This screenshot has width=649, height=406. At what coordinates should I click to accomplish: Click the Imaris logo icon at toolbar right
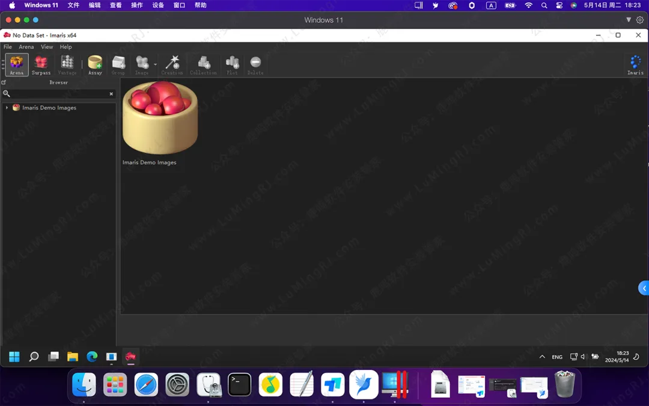tap(635, 64)
